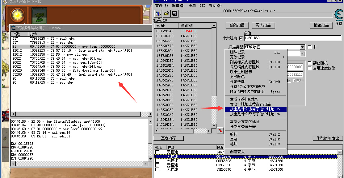Choose 重新计算新的地址 menu item
The height and width of the screenshot is (178, 344).
click(256, 122)
